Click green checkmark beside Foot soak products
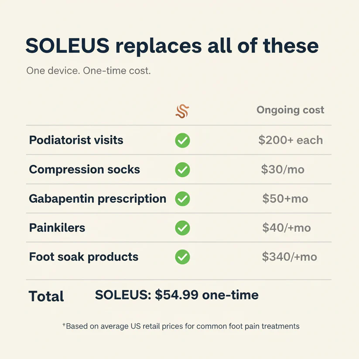The width and height of the screenshot is (359, 359). (x=182, y=257)
